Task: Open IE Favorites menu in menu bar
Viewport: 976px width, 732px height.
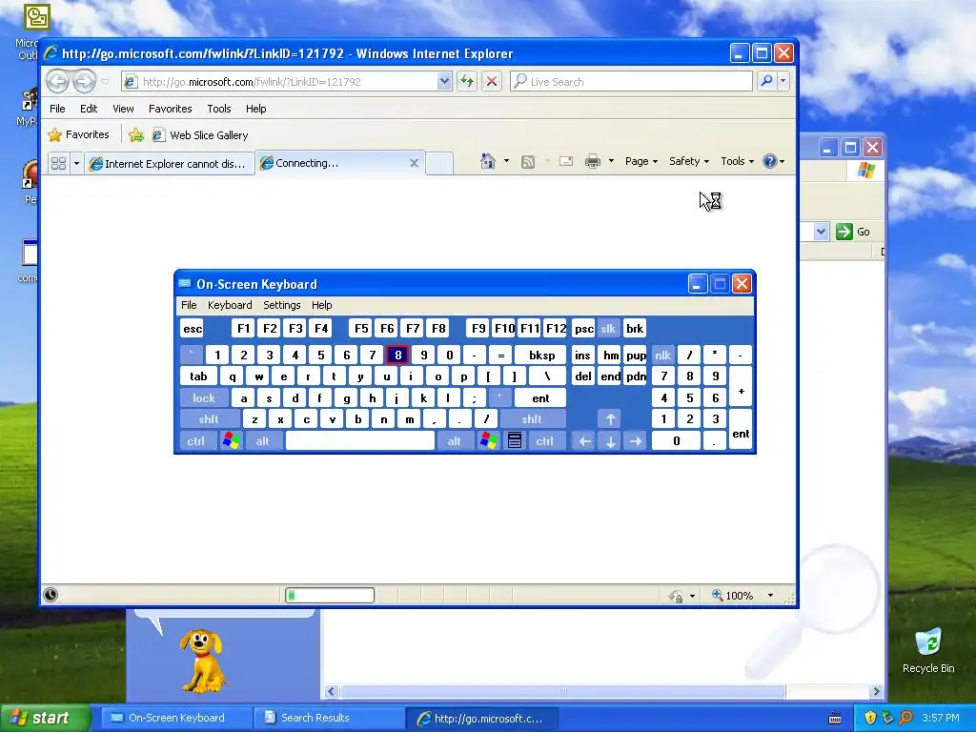Action: tap(170, 109)
